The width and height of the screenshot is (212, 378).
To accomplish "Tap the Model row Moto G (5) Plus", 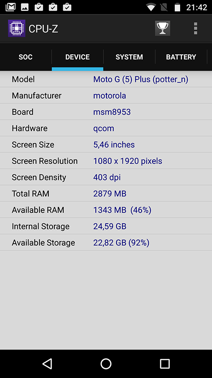I will (x=106, y=79).
